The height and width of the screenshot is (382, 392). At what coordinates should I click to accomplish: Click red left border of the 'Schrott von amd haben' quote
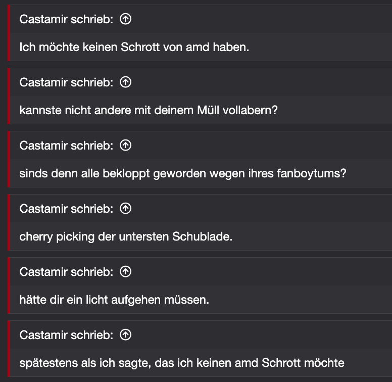(x=9, y=33)
